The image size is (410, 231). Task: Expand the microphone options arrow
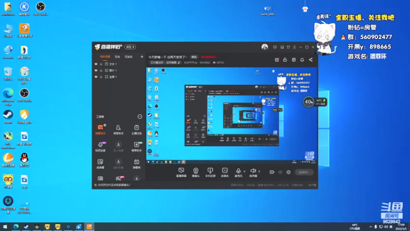pos(244,171)
